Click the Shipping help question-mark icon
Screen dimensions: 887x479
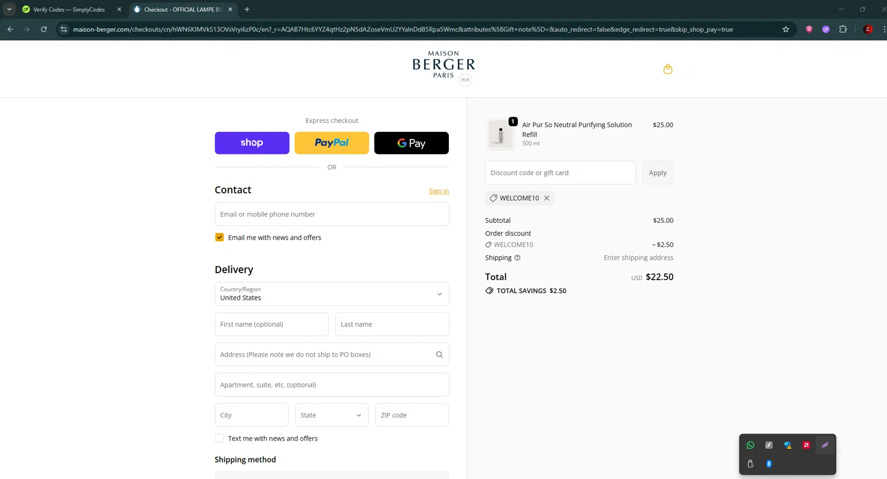click(517, 258)
